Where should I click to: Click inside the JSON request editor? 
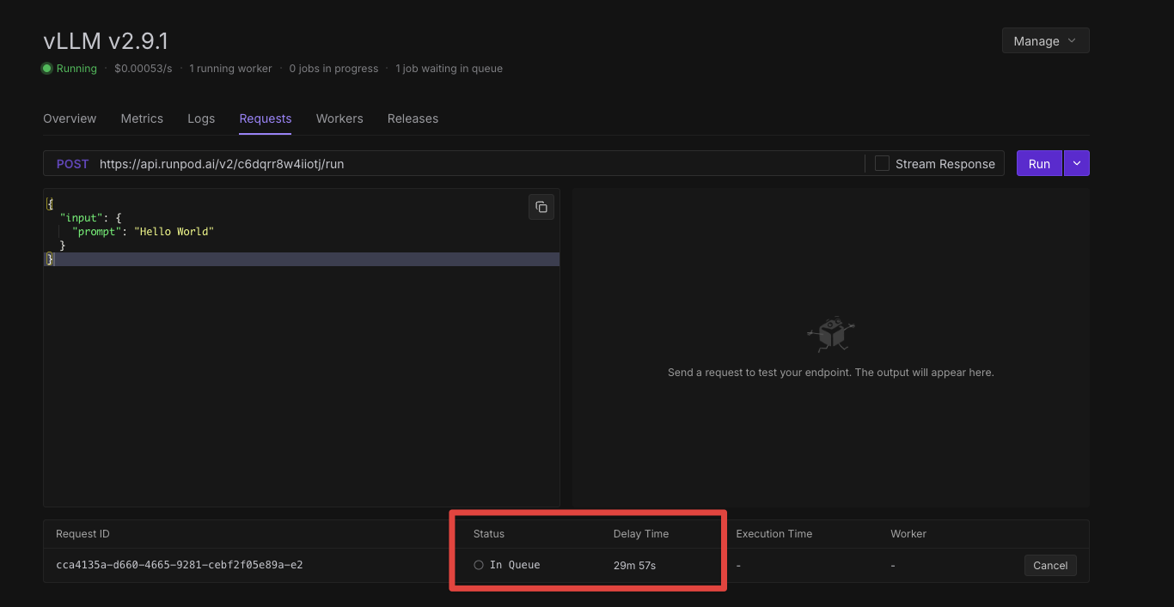(x=302, y=348)
